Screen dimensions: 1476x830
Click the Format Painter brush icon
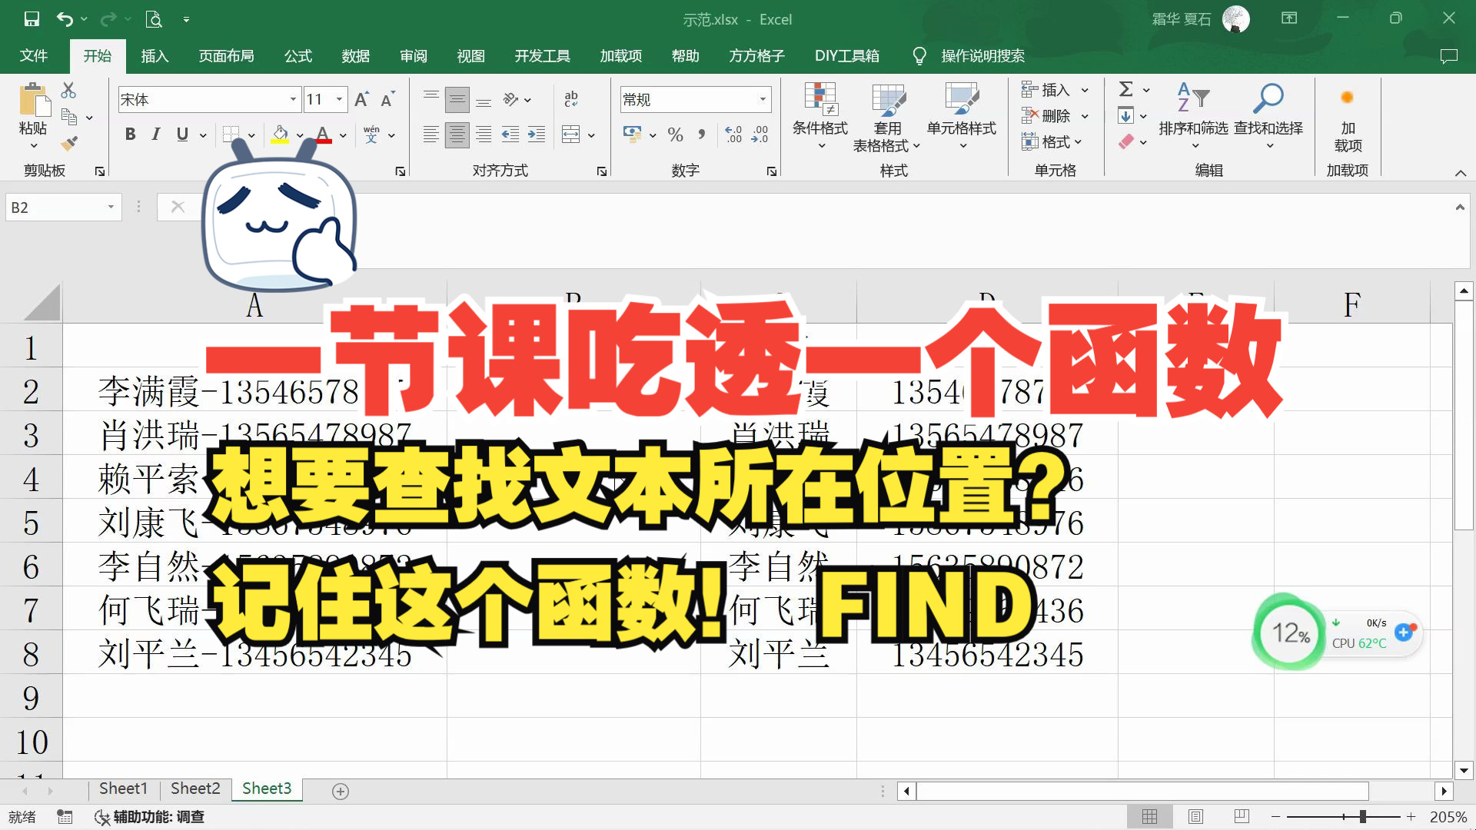pyautogui.click(x=68, y=143)
